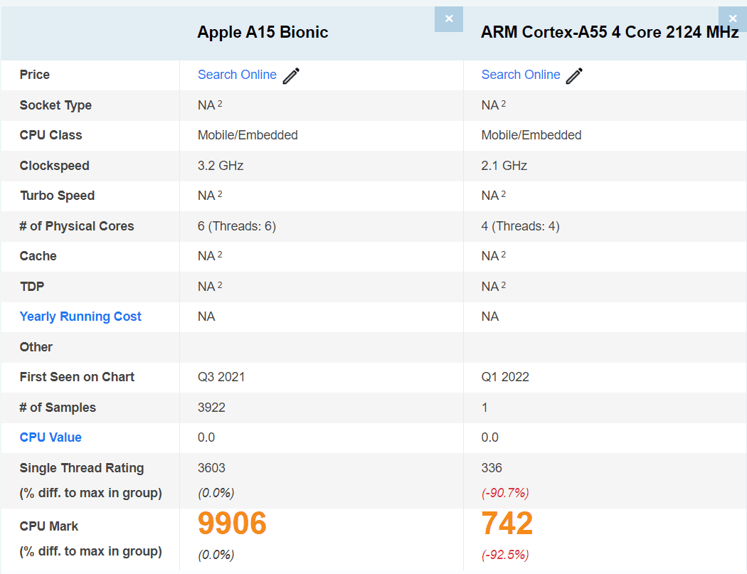Click the CPU Class row label
The height and width of the screenshot is (574, 747).
[51, 135]
